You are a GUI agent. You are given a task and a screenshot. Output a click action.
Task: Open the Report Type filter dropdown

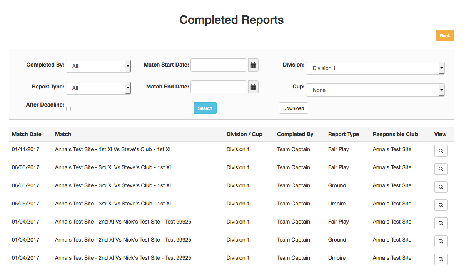(x=99, y=88)
